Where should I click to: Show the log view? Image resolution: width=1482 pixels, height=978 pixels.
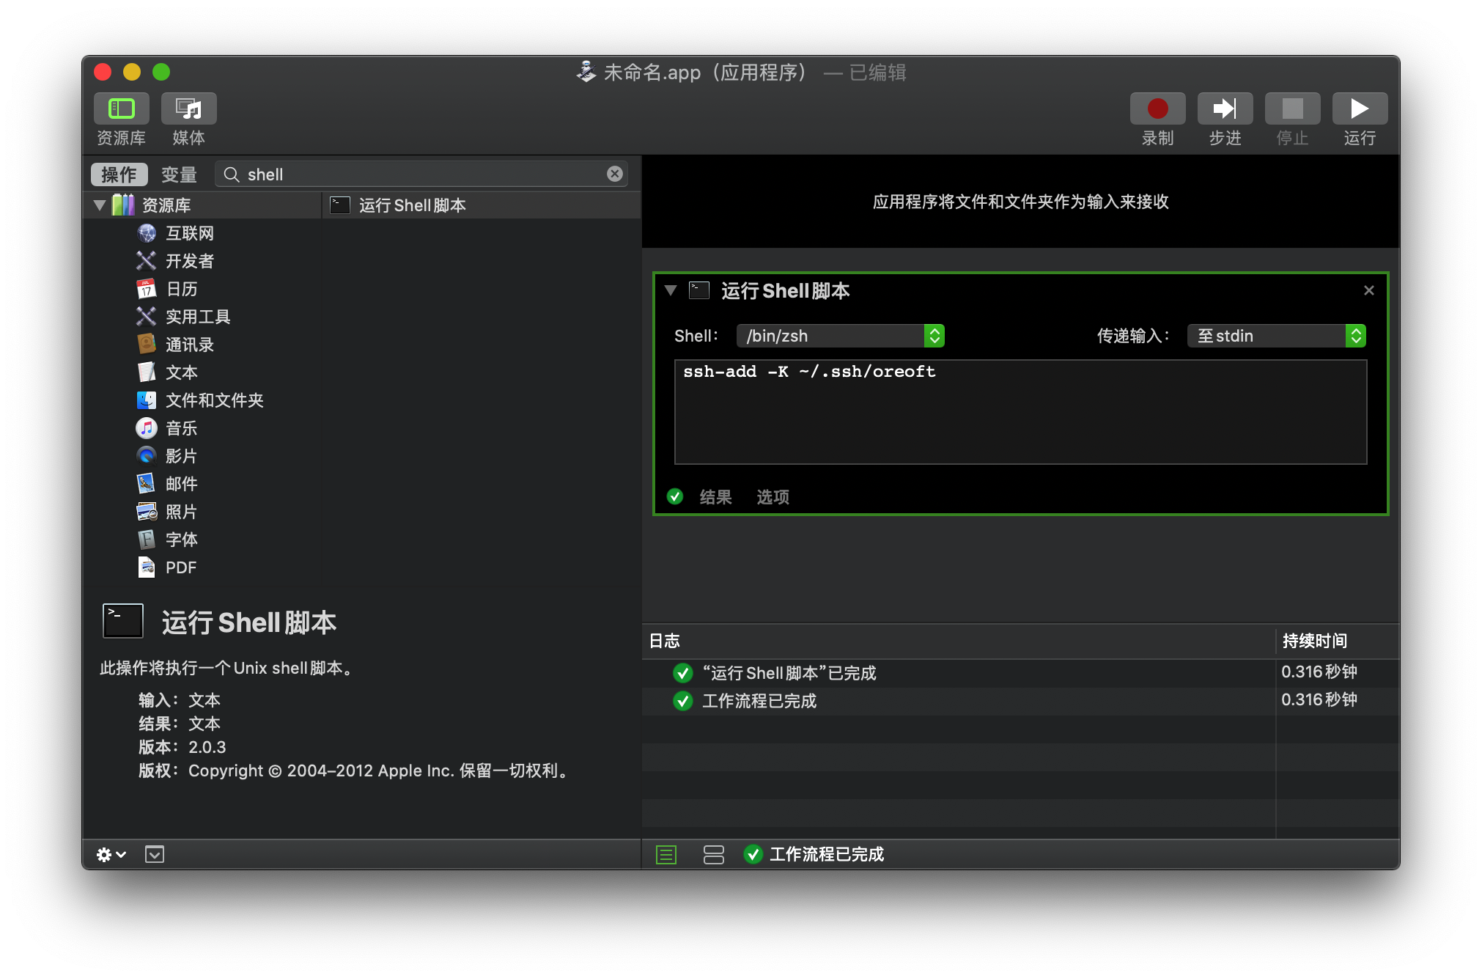pos(666,854)
